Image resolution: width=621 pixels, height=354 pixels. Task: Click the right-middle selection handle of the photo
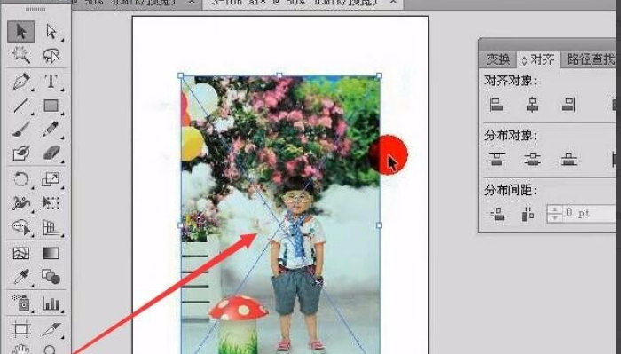coord(379,225)
